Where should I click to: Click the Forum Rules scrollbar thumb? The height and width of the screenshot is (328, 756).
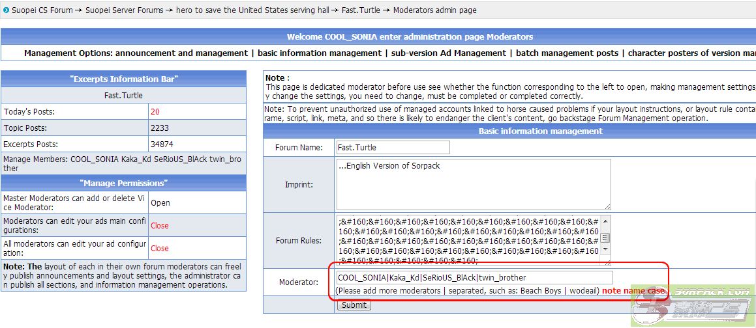coord(605,238)
